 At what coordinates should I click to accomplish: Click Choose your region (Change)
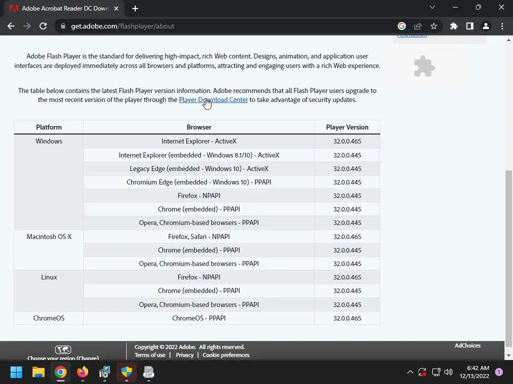point(63,358)
